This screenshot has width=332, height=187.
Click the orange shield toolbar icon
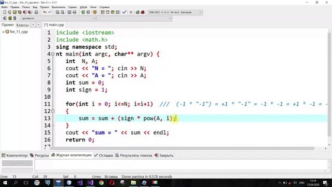point(94,12)
